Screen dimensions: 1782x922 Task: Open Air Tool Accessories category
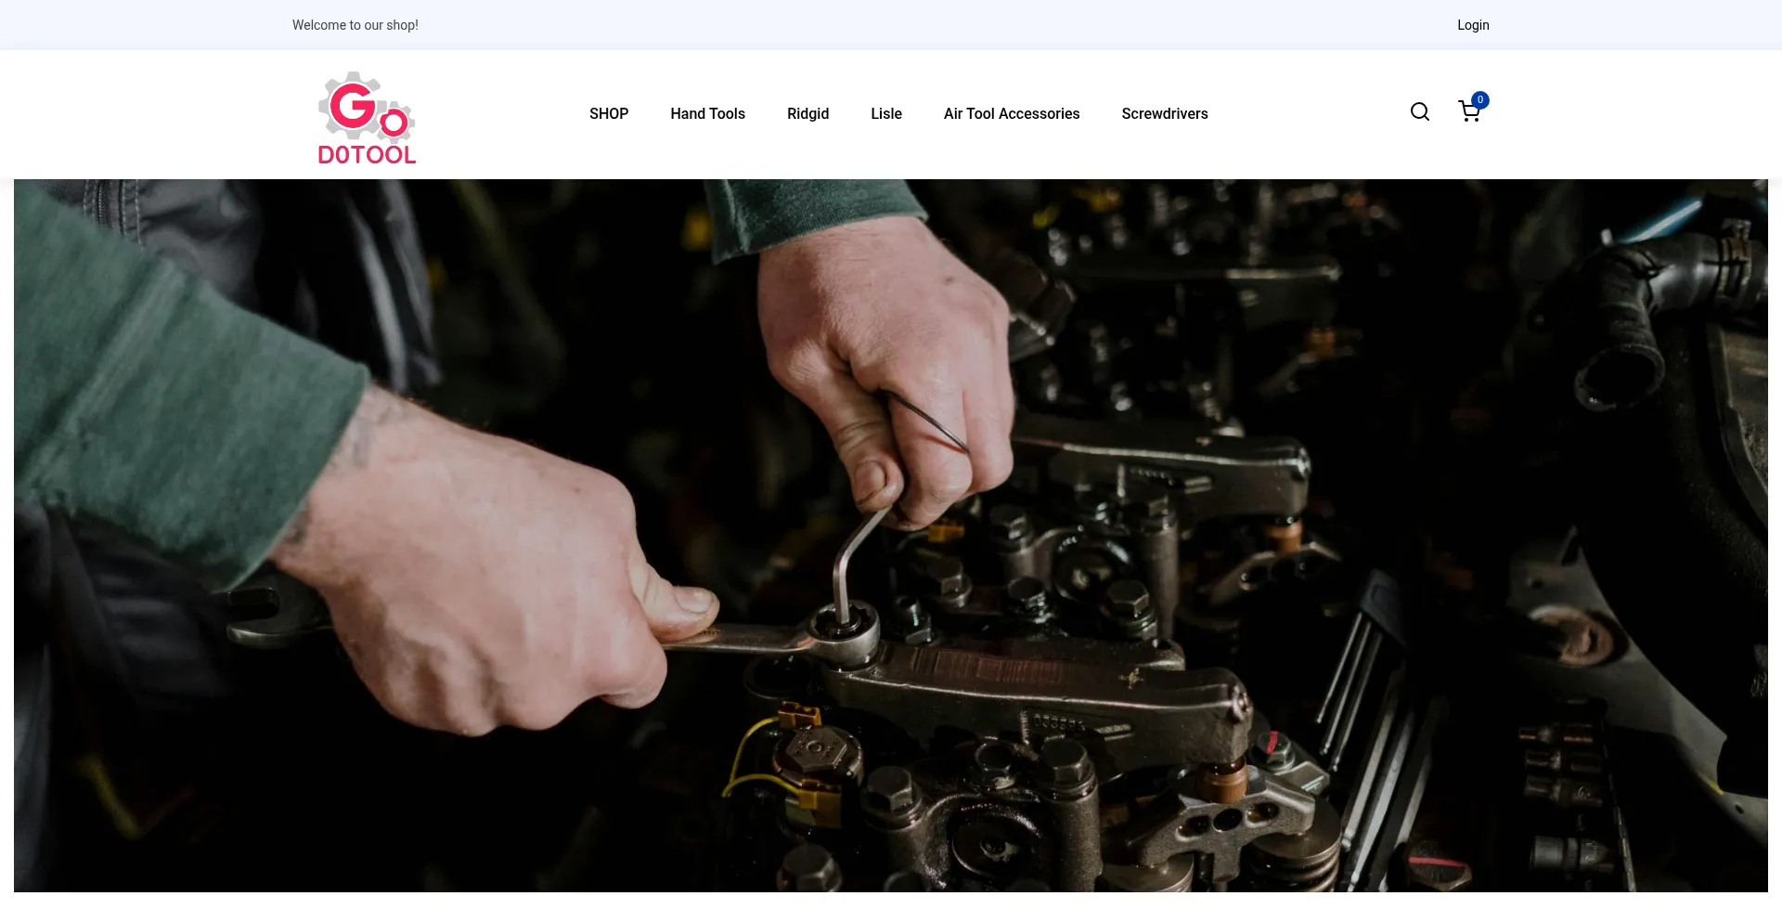tap(1011, 113)
